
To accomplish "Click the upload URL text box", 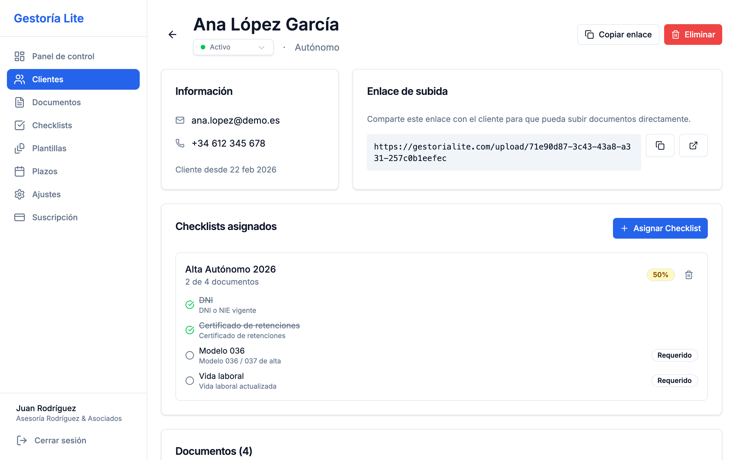I will click(x=503, y=152).
